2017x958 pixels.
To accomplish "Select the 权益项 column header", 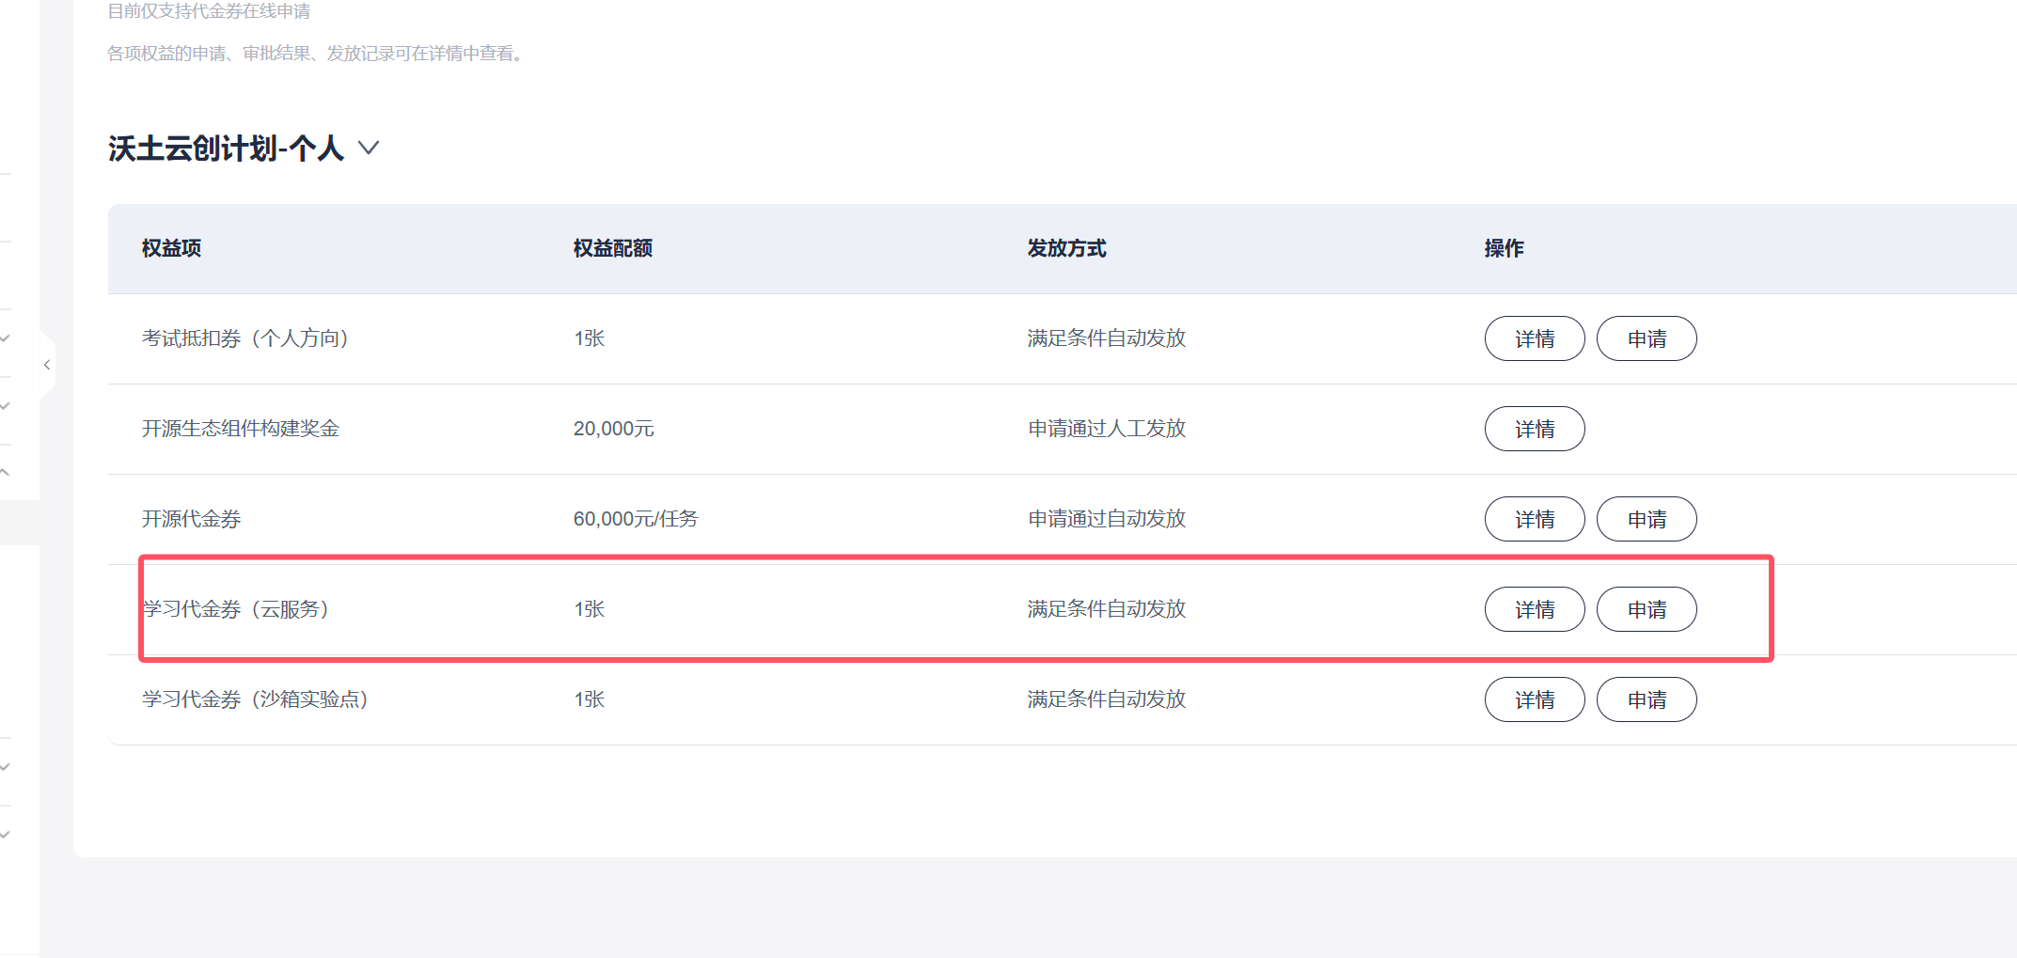I will [170, 248].
